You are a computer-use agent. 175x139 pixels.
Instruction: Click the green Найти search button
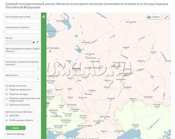(16, 128)
